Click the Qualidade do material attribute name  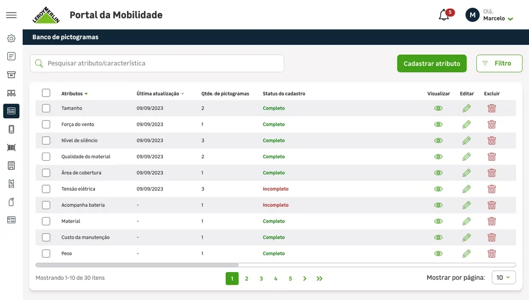coord(86,157)
